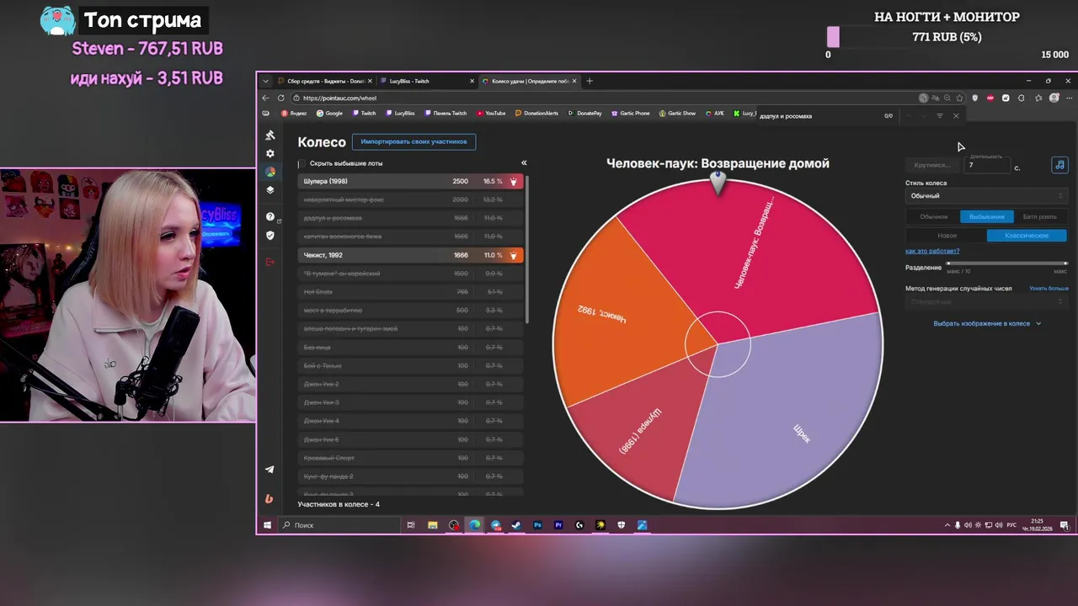The height and width of the screenshot is (606, 1078).
Task: Open 'как это работает?' link
Action: click(932, 251)
